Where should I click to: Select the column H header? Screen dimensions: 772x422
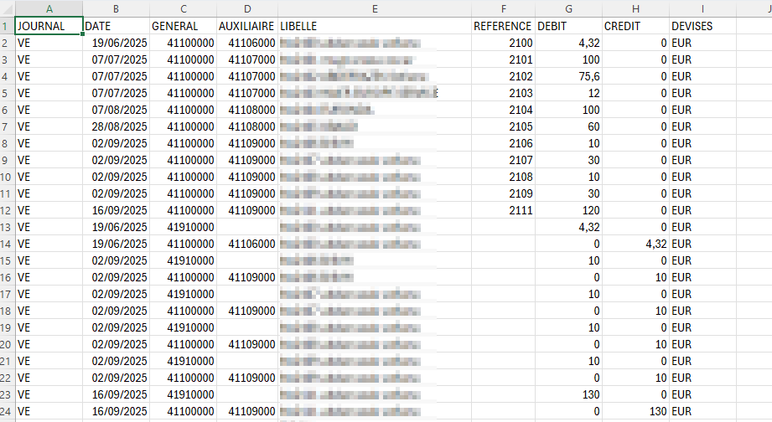point(635,8)
